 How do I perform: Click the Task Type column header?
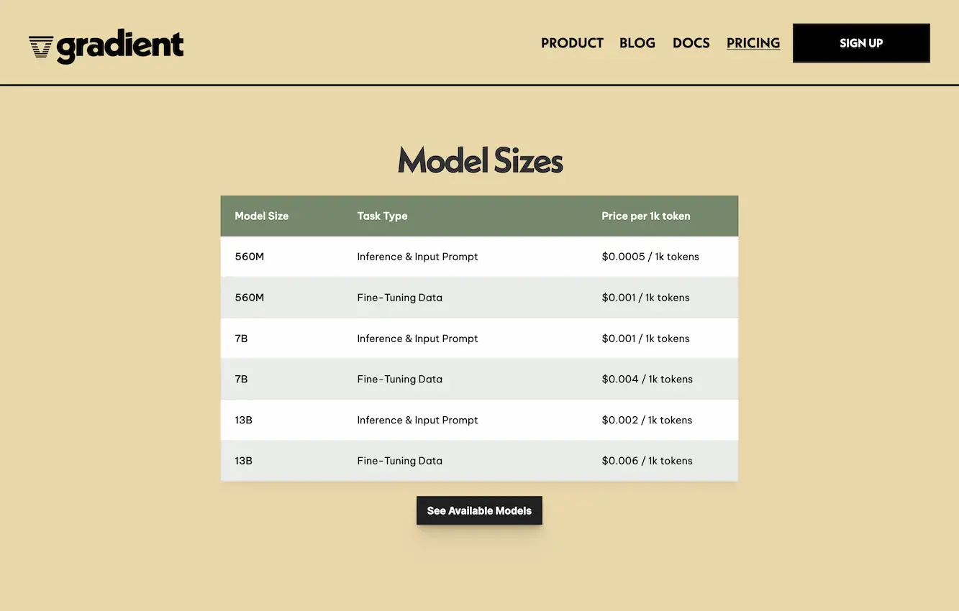[382, 216]
